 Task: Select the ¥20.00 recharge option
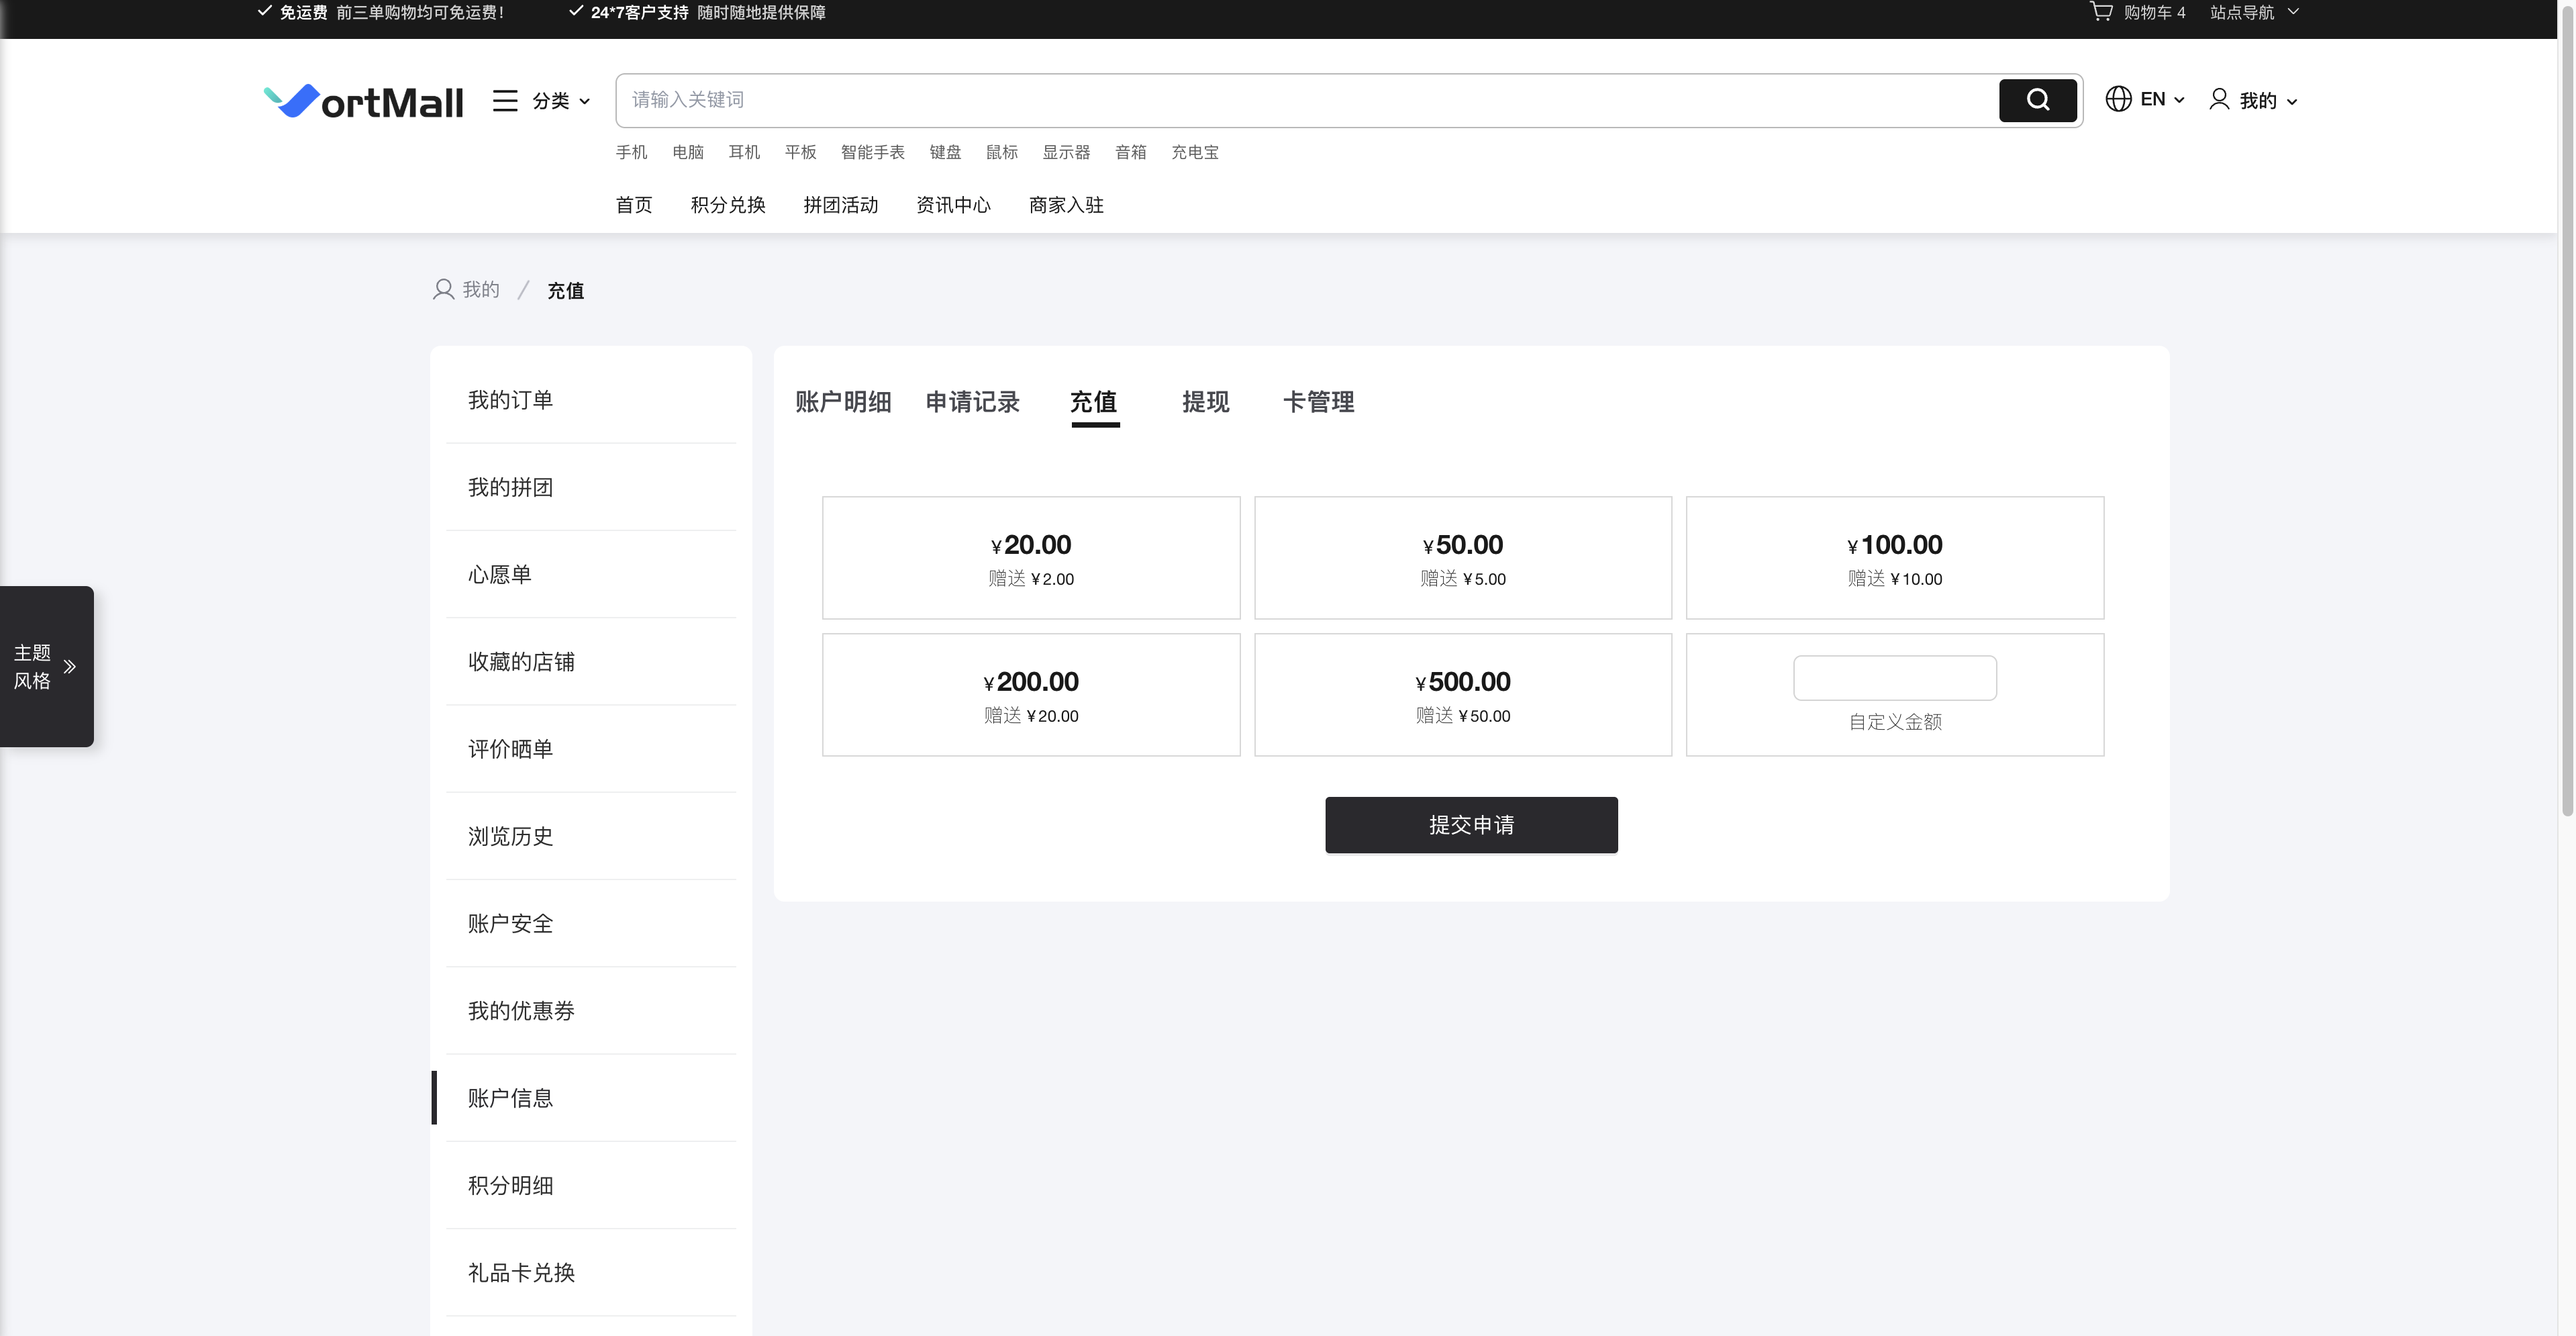1031,558
